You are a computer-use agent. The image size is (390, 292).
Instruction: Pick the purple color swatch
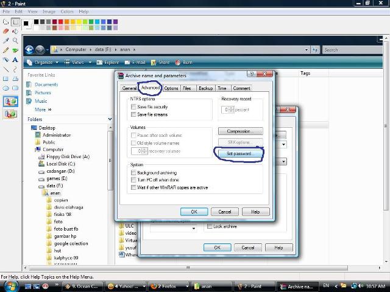tap(115, 22)
